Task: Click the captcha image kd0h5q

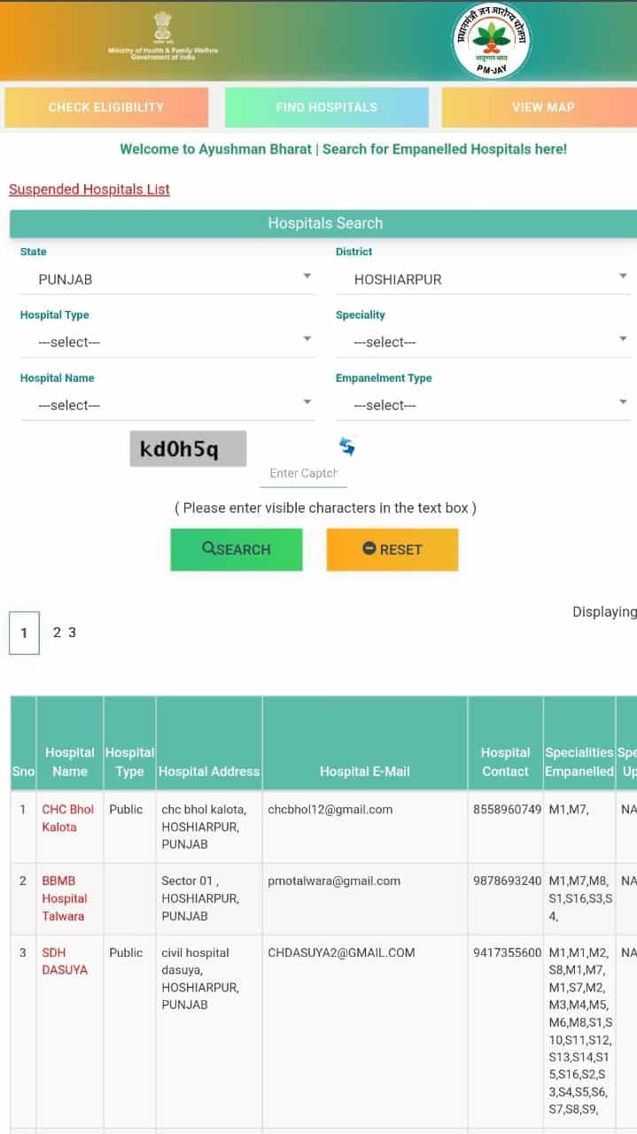Action: click(188, 449)
